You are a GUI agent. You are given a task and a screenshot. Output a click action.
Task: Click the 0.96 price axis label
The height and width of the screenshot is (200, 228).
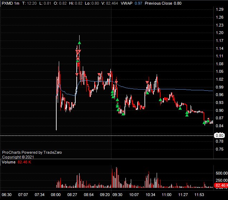[x=219, y=95]
